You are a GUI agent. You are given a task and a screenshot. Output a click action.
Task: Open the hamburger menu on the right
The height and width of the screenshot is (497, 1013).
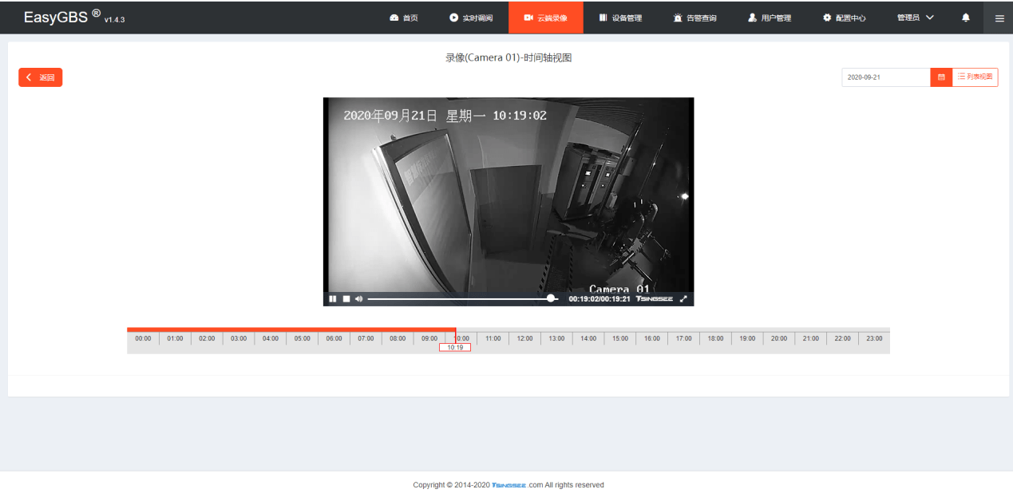(999, 17)
